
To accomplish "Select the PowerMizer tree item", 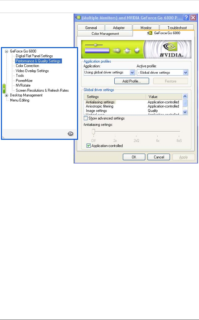I will (x=24, y=81).
